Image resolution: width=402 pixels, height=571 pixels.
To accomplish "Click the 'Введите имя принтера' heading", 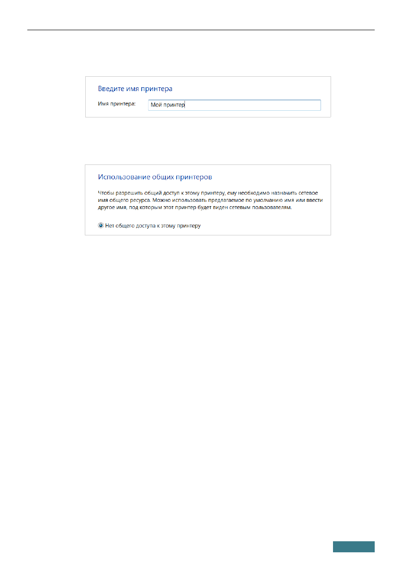I will pos(135,89).
